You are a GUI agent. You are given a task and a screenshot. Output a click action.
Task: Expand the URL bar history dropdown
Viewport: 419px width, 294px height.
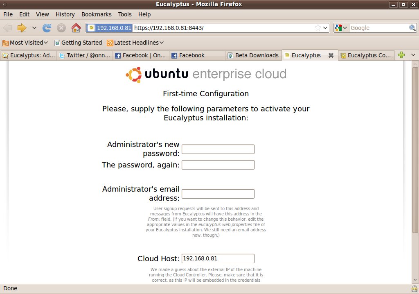point(325,28)
